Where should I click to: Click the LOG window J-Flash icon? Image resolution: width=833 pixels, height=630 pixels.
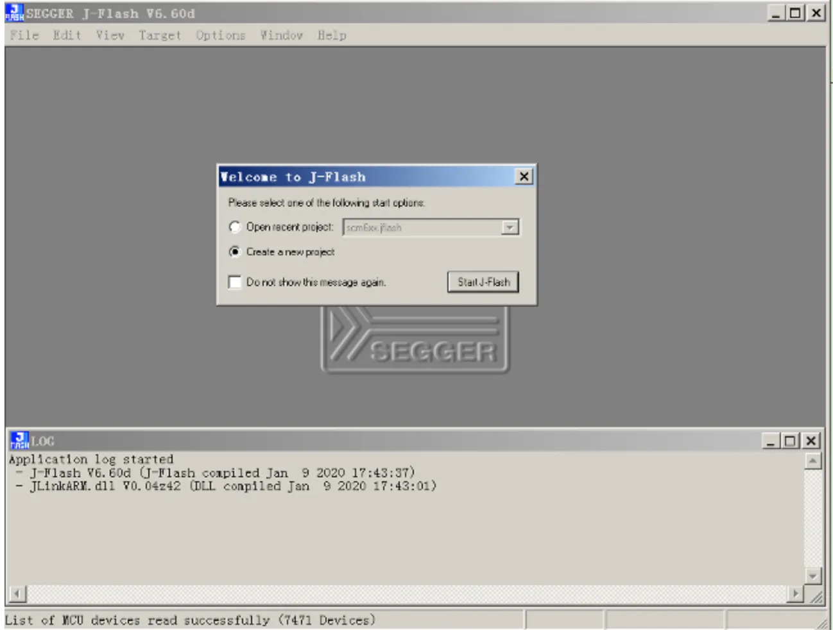click(x=20, y=441)
